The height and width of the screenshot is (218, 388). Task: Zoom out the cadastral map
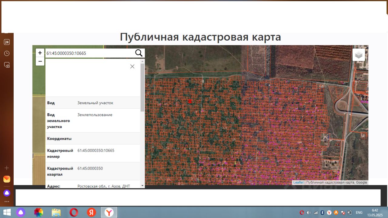40,61
